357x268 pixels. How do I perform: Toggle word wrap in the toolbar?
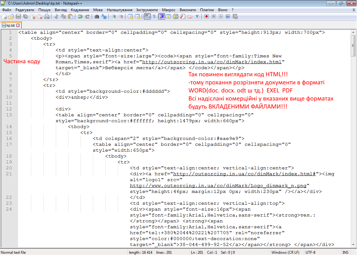[147, 17]
